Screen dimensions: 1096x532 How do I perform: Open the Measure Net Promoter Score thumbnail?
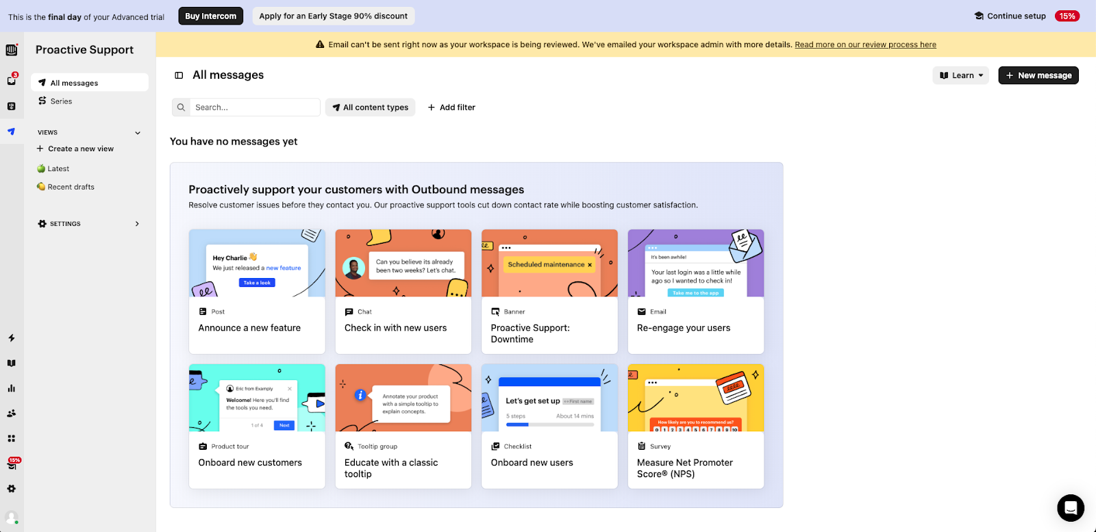(696, 398)
